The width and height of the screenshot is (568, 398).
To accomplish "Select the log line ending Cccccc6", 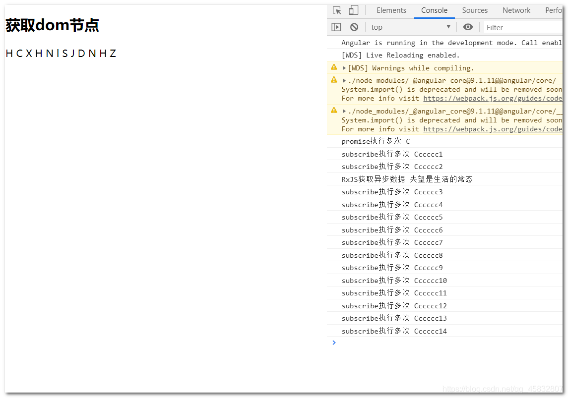I will tap(445, 230).
